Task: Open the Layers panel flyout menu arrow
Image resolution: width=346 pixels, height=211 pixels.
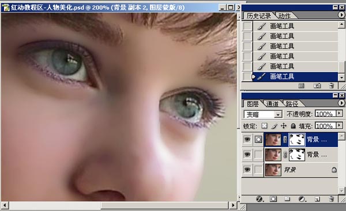Action: (341, 103)
